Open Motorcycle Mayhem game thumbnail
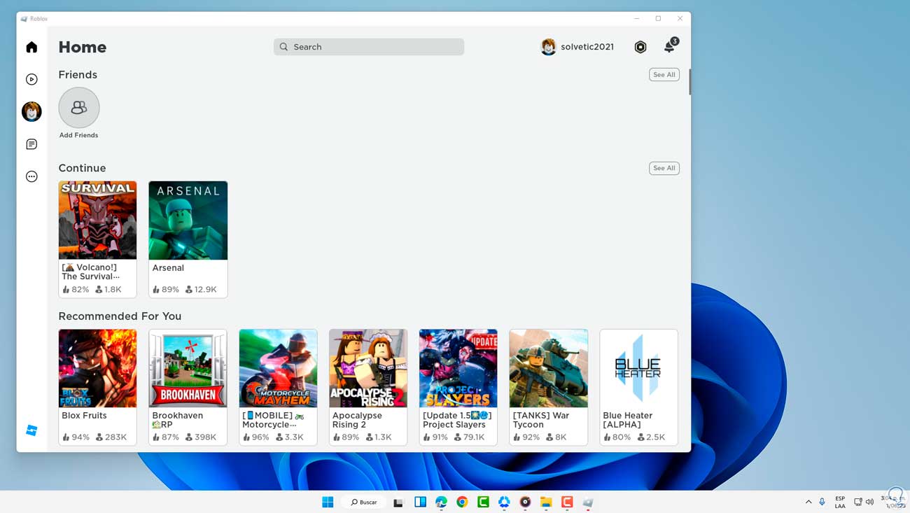This screenshot has width=910, height=513. click(278, 368)
